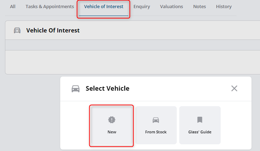Viewport: 260px width, 151px height.
Task: Click grey column header row under heading
Action: (132, 45)
